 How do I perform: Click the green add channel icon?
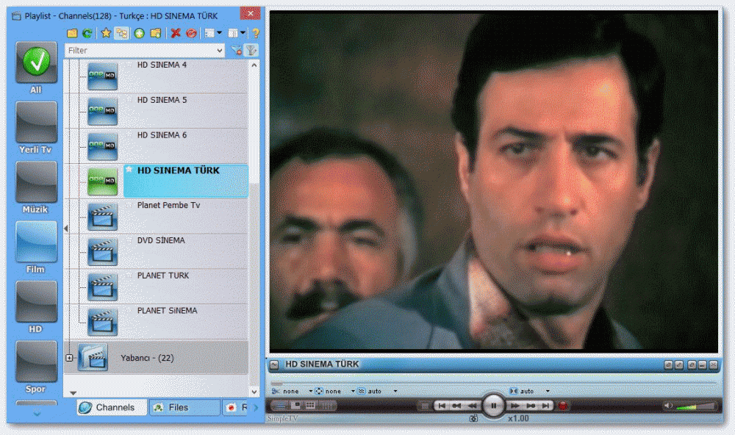pos(139,33)
